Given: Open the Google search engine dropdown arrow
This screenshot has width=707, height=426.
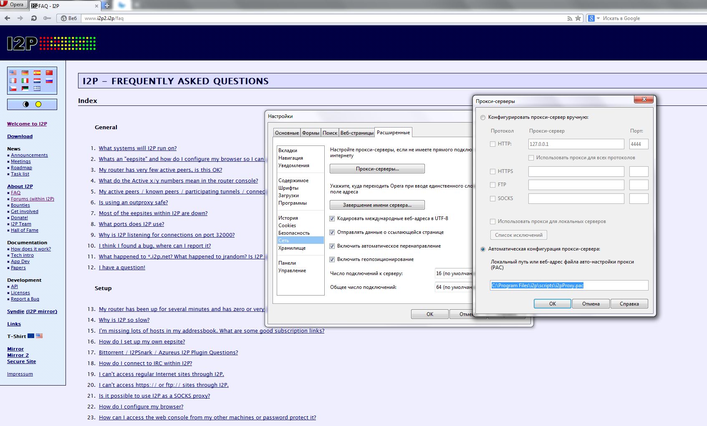Looking at the screenshot, I should [x=598, y=18].
